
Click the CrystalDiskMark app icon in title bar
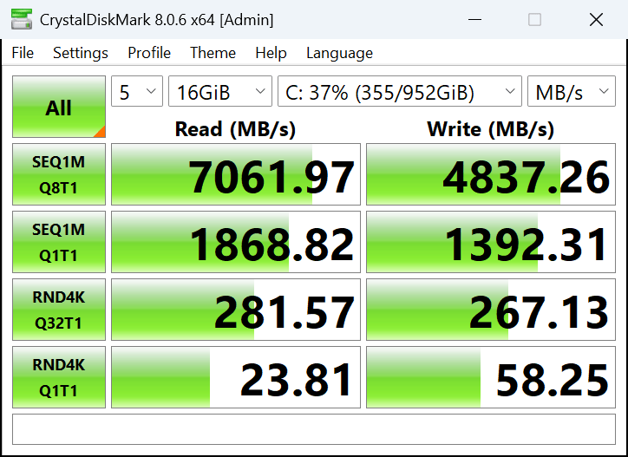pos(22,19)
